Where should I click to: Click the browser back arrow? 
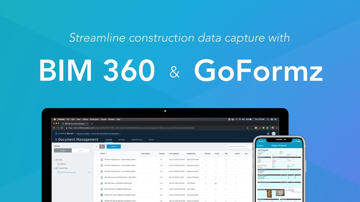pyautogui.click(x=54, y=128)
